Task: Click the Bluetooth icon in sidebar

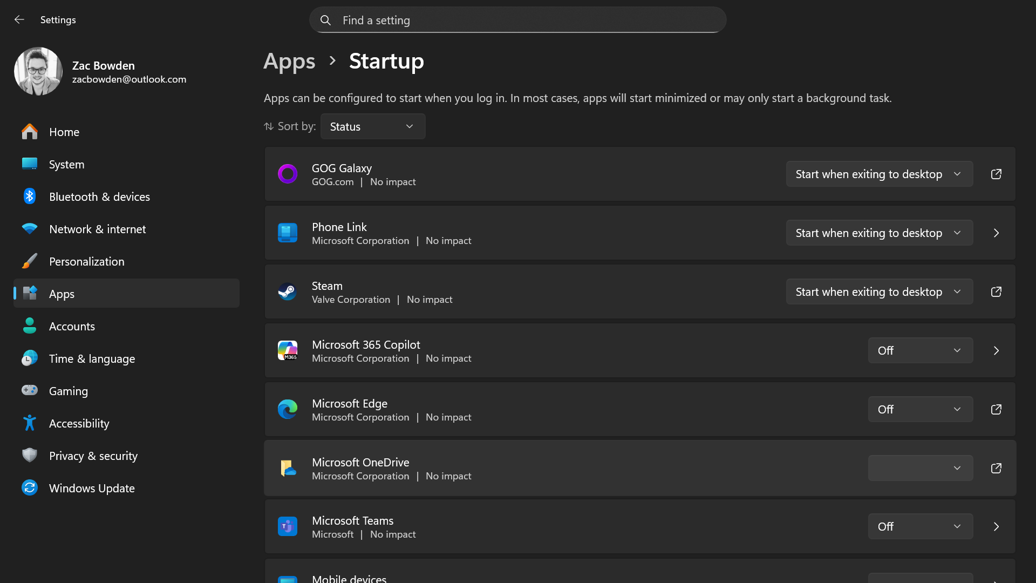Action: tap(30, 196)
